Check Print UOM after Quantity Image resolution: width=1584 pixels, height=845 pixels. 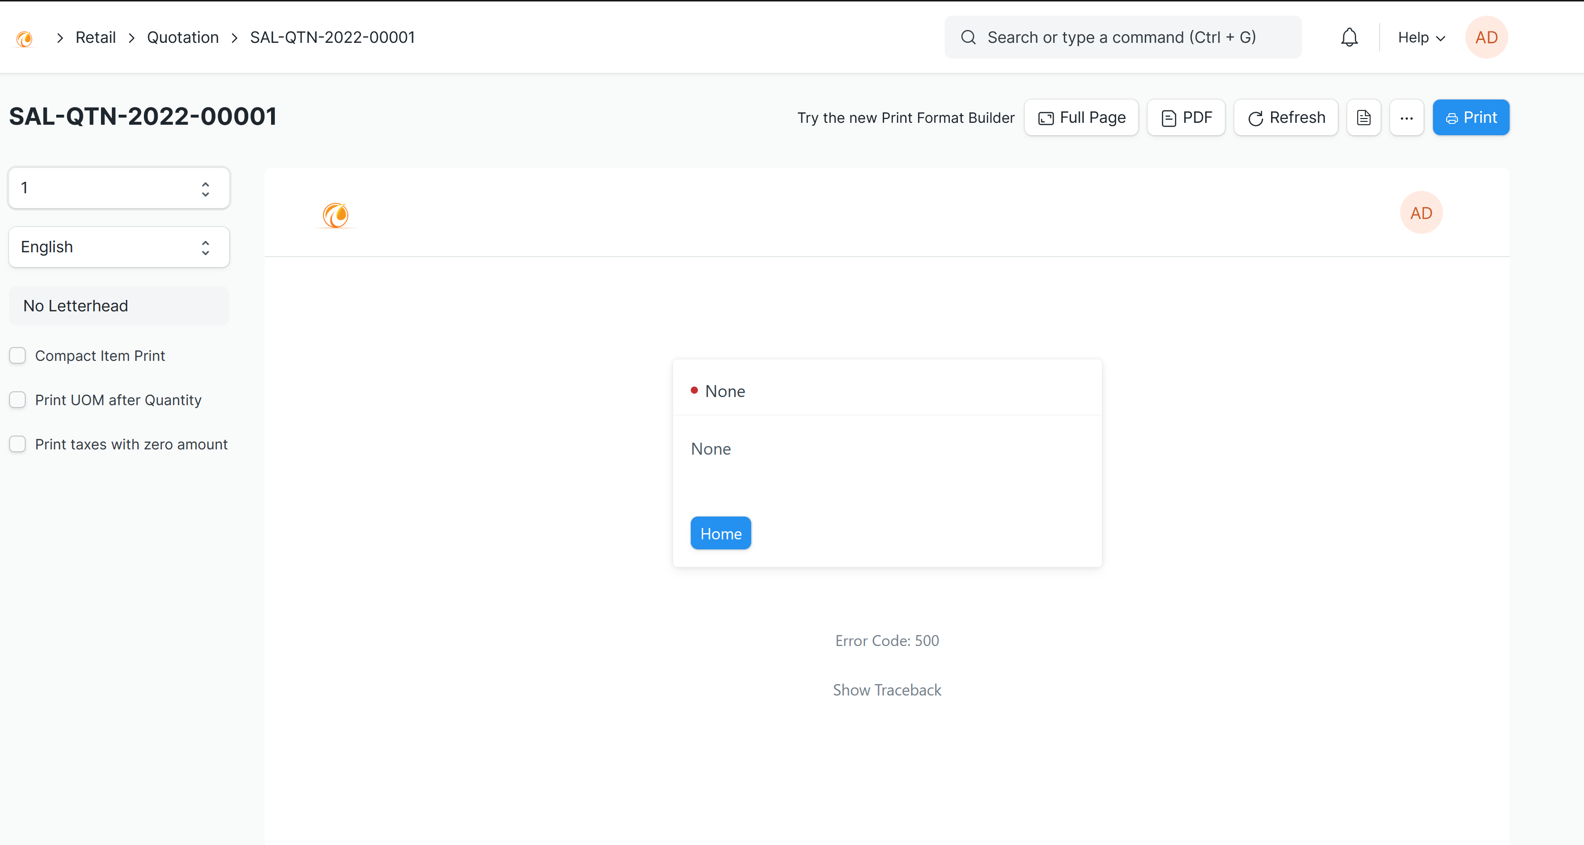click(18, 399)
